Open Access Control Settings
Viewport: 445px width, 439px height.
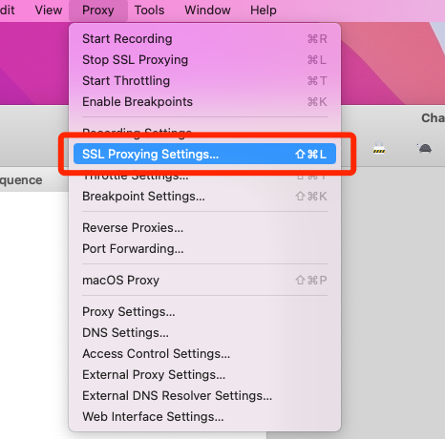click(x=204, y=354)
